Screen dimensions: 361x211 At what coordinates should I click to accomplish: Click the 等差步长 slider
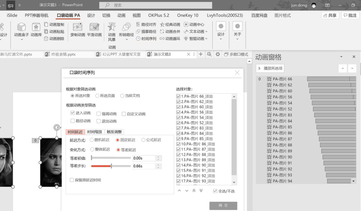[x=111, y=166]
